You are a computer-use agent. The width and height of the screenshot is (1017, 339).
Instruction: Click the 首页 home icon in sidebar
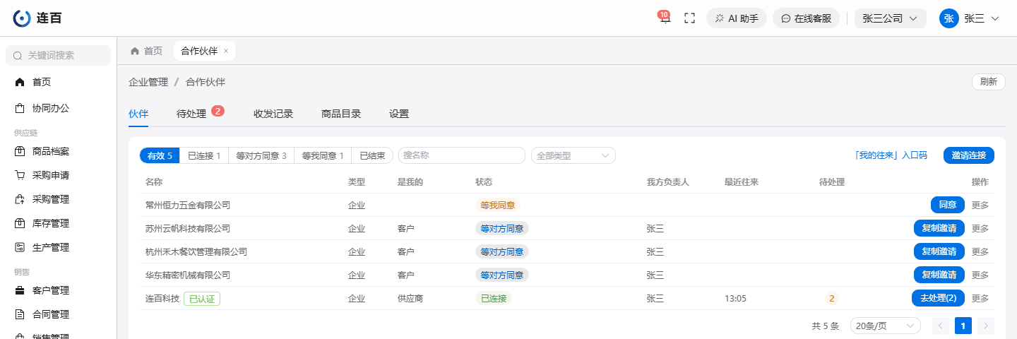[x=20, y=82]
